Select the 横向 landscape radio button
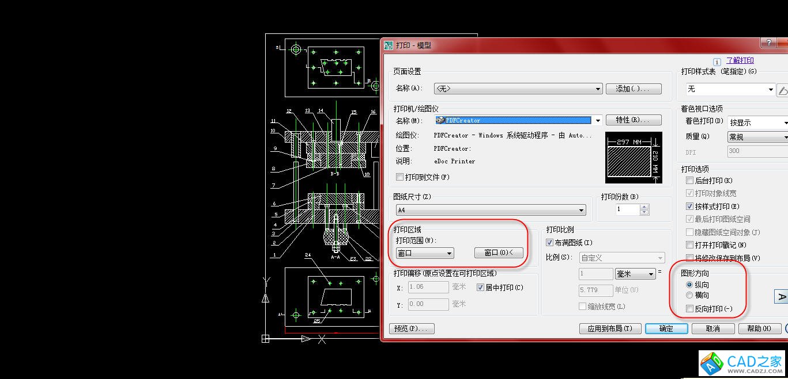788x379 pixels. pos(689,295)
